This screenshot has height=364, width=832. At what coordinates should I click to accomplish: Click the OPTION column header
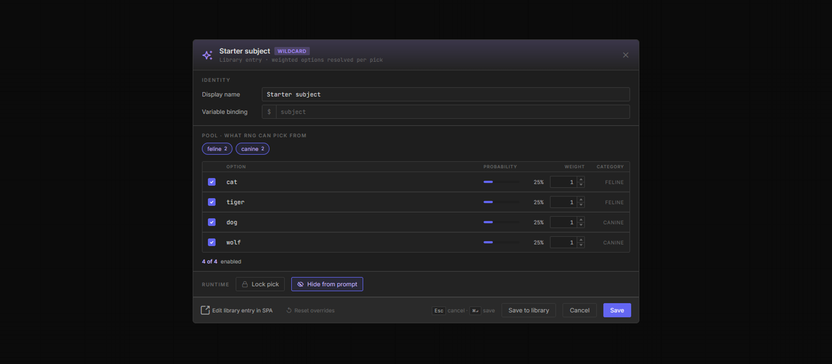pos(236,167)
